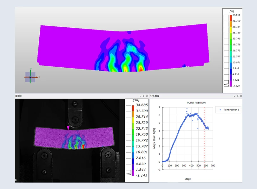Close the 图像 0 panel
The height and width of the screenshot is (189, 257).
147,96
